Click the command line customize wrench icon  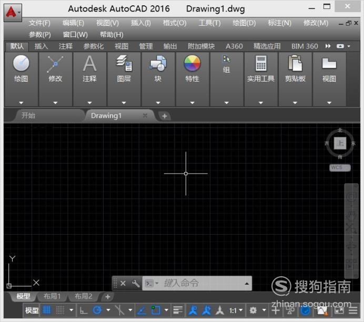(x=135, y=283)
